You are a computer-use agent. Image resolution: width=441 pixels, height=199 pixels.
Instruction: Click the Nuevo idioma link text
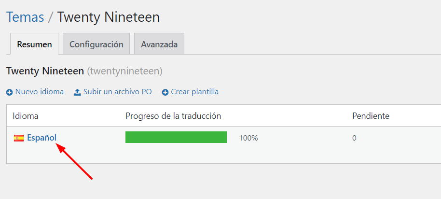pyautogui.click(x=40, y=92)
